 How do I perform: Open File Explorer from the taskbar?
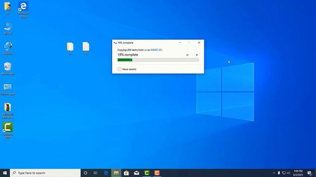click(116, 173)
